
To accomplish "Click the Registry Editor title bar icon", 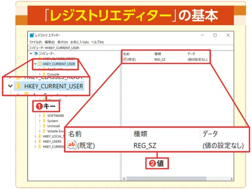I will (32, 35).
